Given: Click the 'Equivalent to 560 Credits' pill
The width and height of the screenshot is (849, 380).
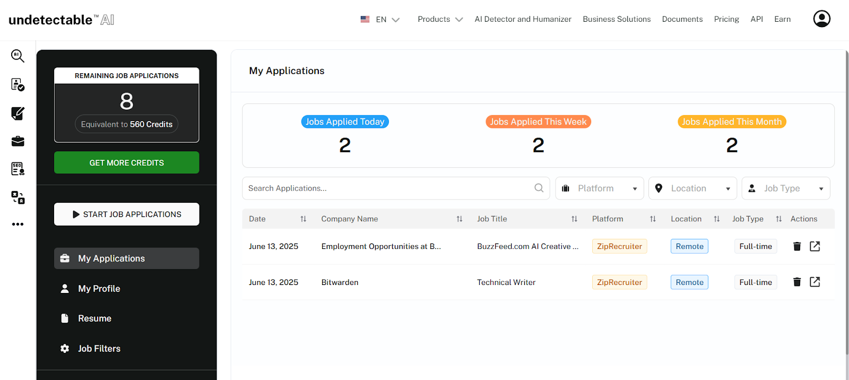Looking at the screenshot, I should pyautogui.click(x=127, y=124).
